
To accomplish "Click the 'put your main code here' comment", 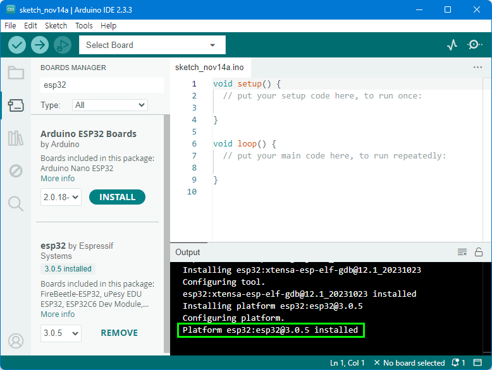I will pyautogui.click(x=335, y=156).
